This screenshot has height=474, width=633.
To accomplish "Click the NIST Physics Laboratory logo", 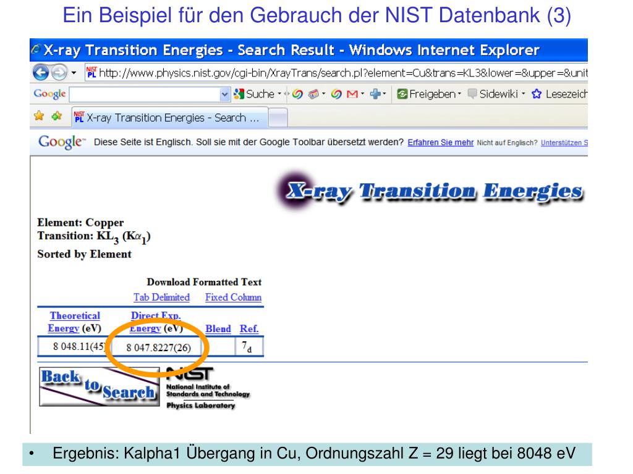I will 208,389.
